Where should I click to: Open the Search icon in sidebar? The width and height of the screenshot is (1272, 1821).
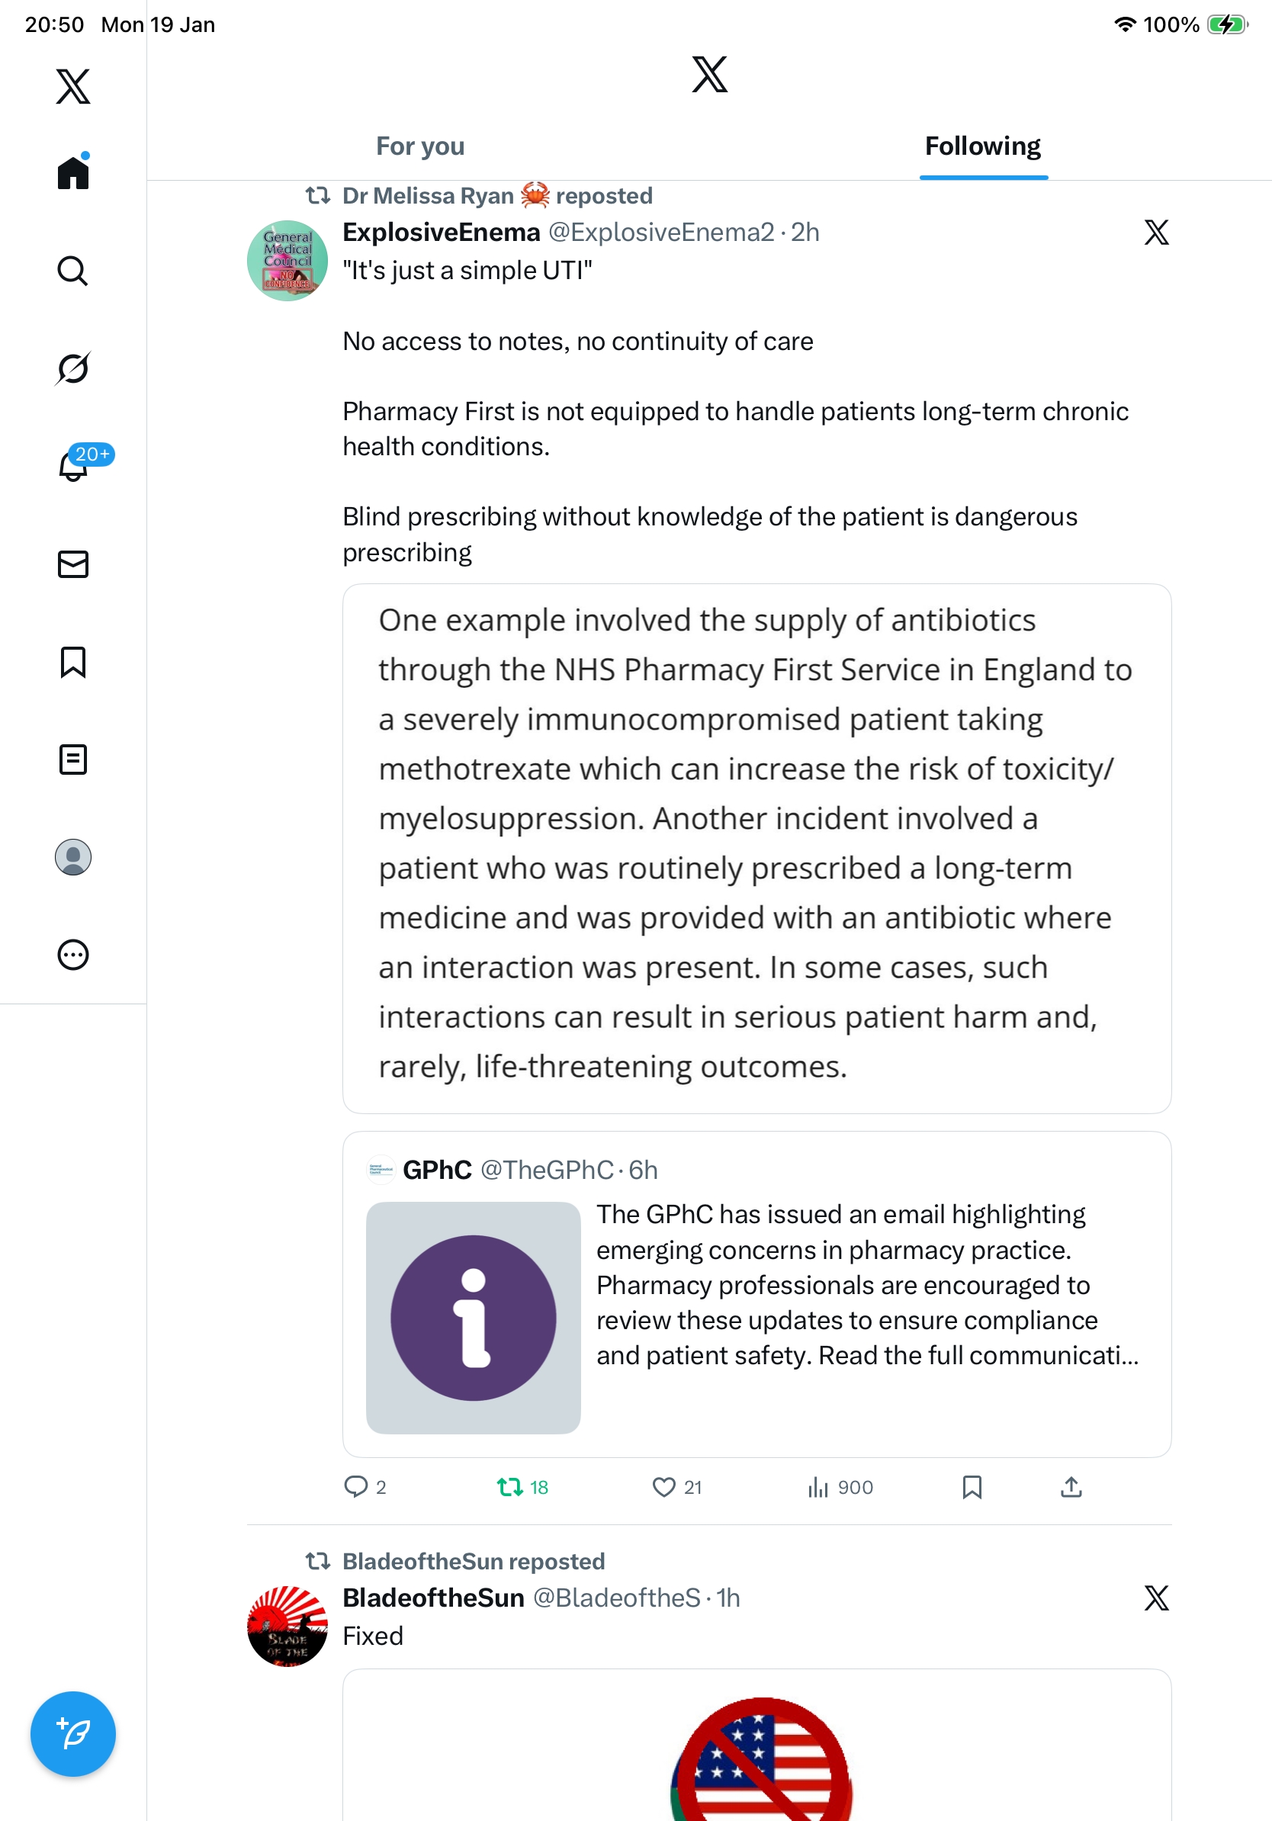pyautogui.click(x=73, y=271)
